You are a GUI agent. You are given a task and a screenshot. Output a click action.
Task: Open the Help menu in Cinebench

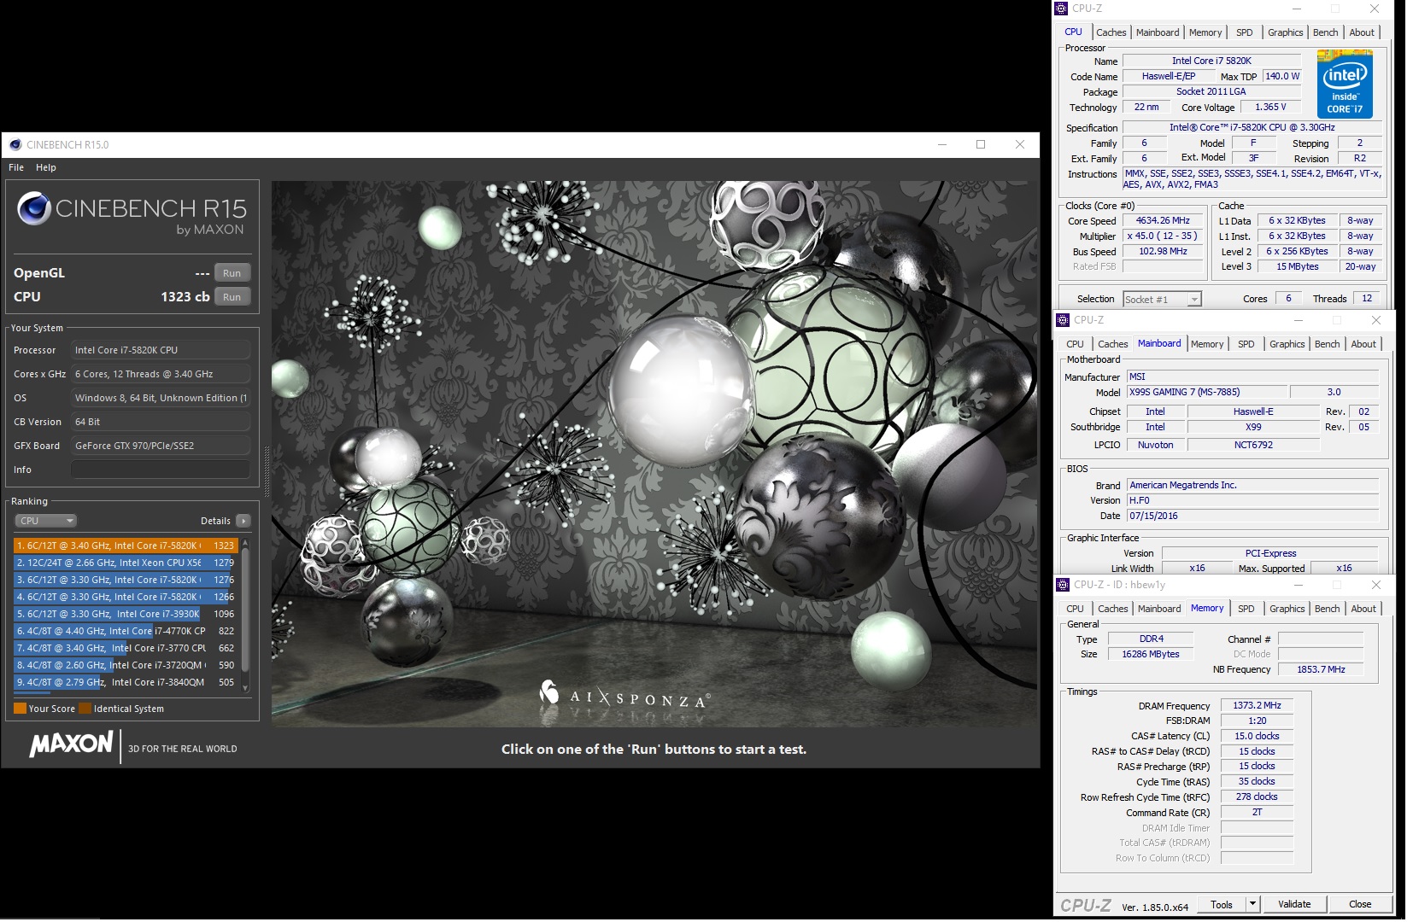click(46, 167)
